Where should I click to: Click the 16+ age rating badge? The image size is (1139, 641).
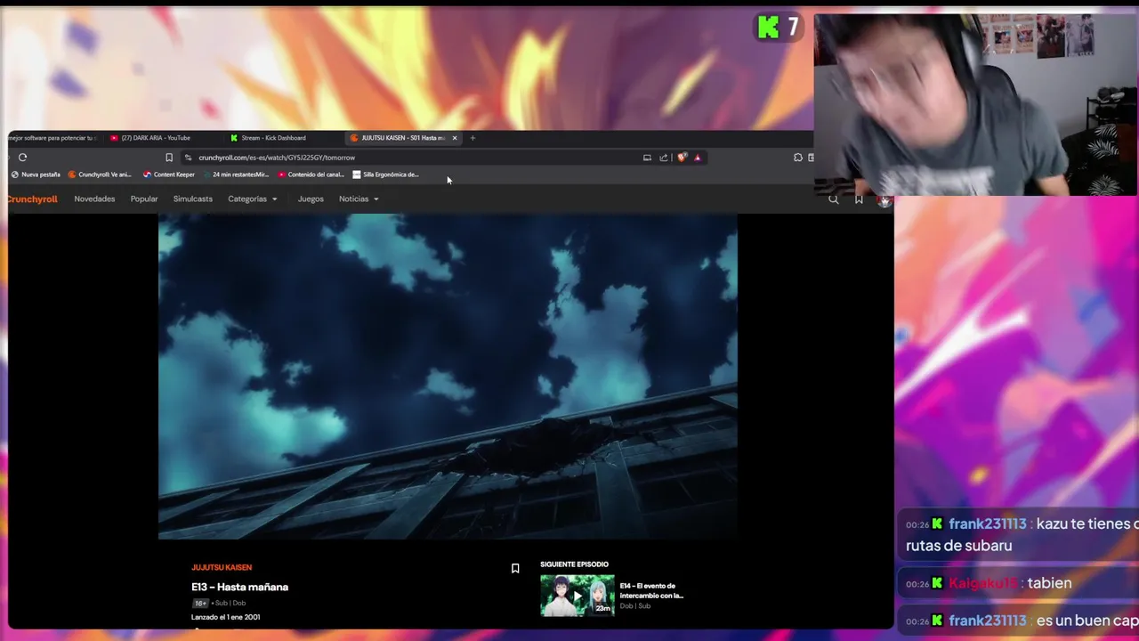tap(200, 603)
